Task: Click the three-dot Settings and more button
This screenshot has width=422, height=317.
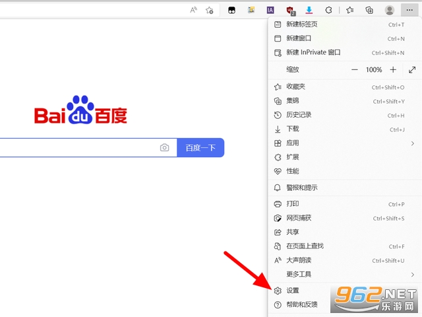Action: [x=409, y=10]
